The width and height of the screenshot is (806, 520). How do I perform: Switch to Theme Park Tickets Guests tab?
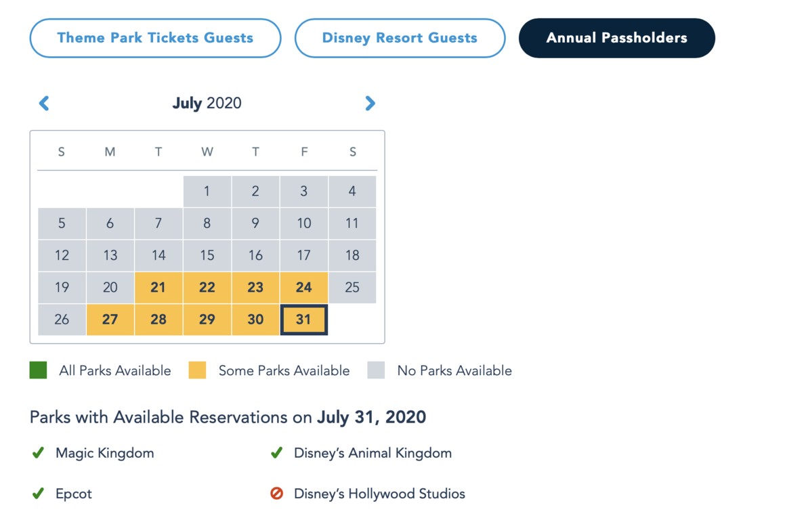click(155, 38)
